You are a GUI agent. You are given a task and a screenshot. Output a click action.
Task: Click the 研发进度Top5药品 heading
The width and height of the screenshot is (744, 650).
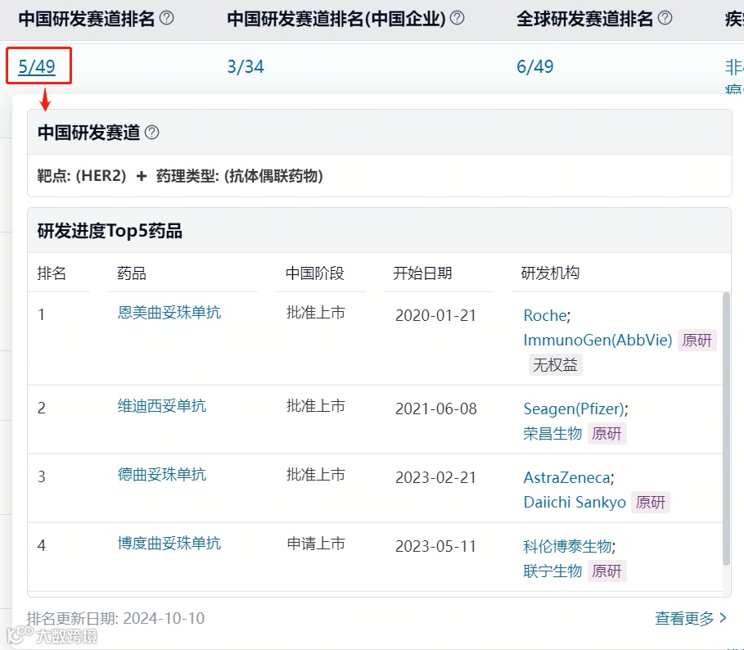click(x=110, y=231)
